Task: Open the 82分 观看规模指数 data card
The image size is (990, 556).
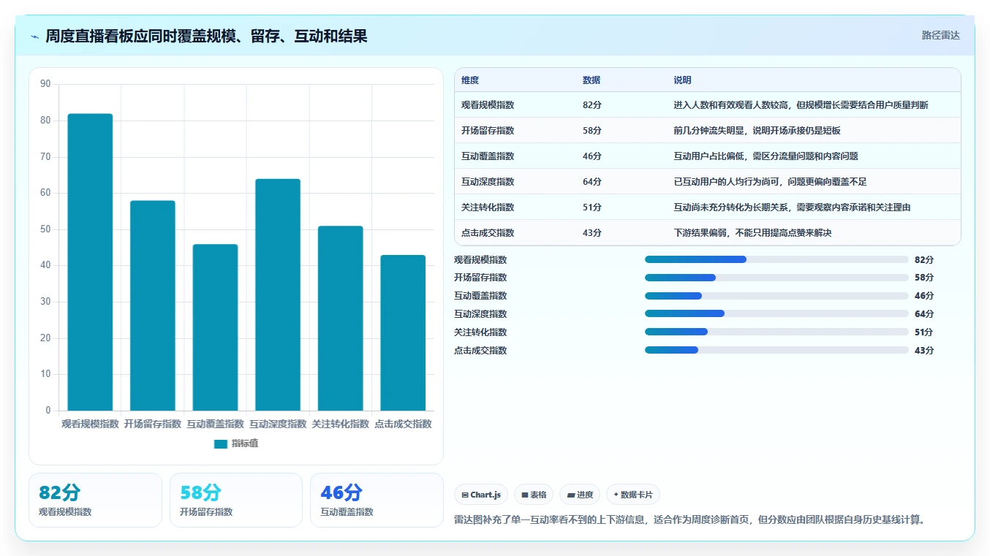Action: 95,500
